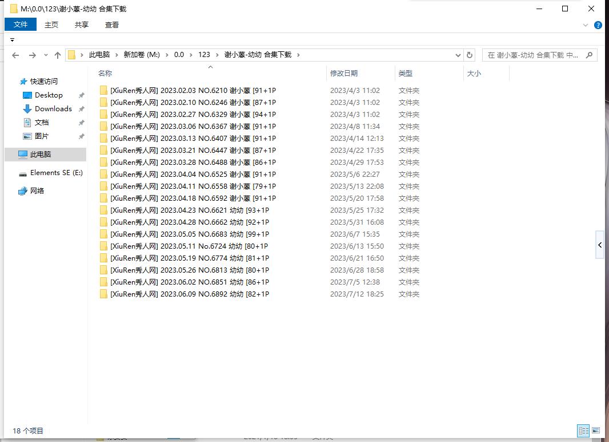Open 图片 in the navigation pane
The width and height of the screenshot is (609, 442).
pos(42,136)
